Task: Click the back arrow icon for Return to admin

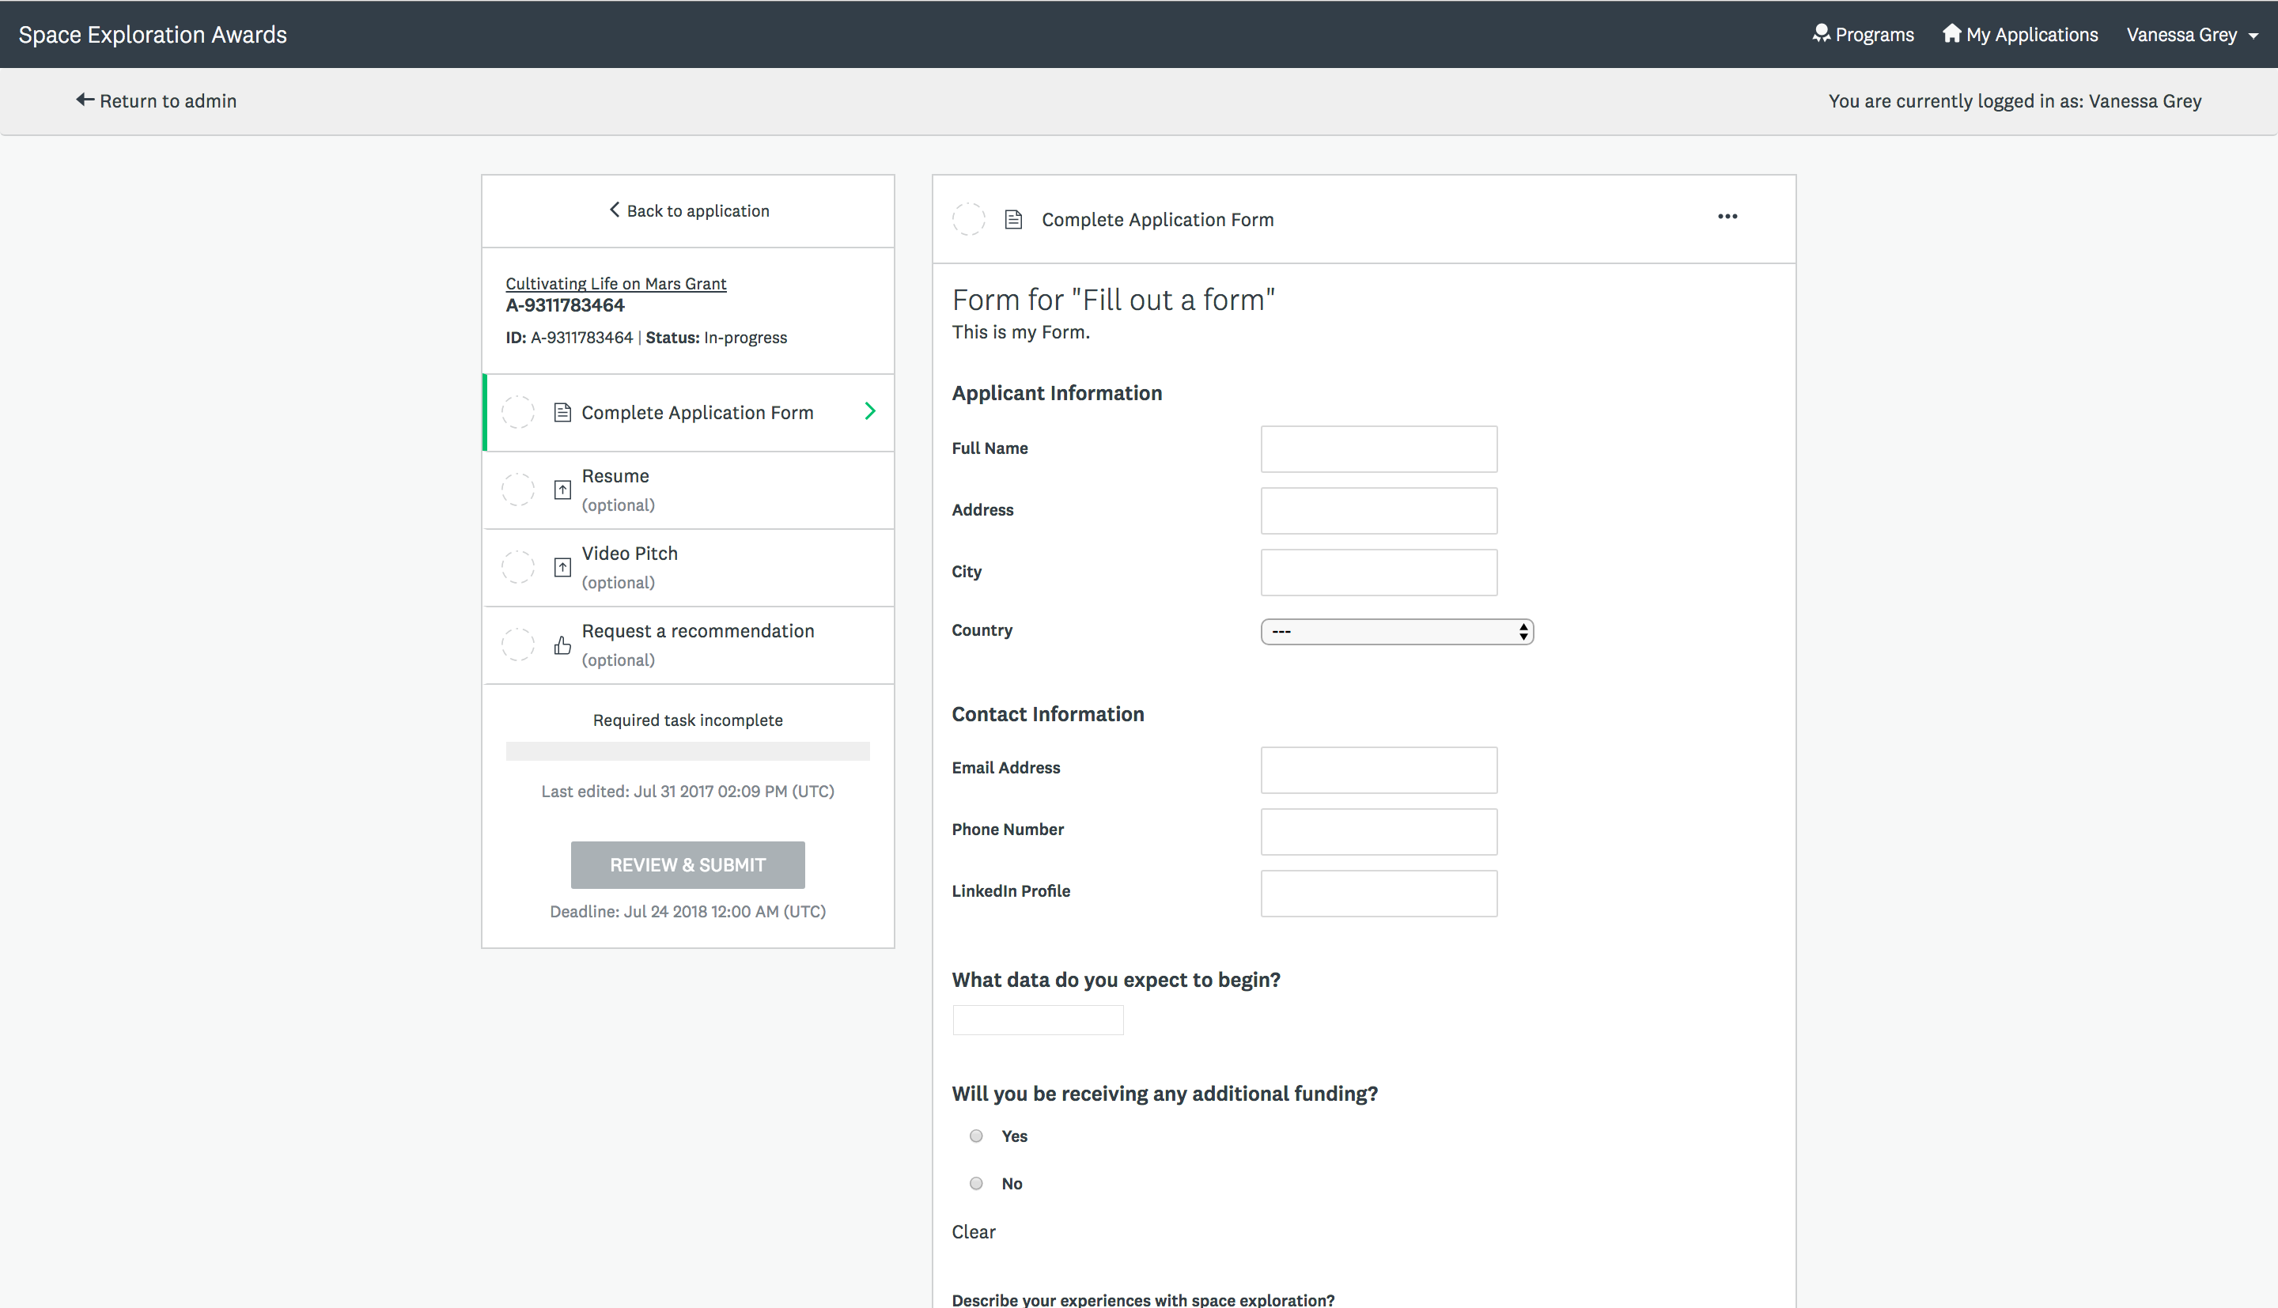Action: 85,100
